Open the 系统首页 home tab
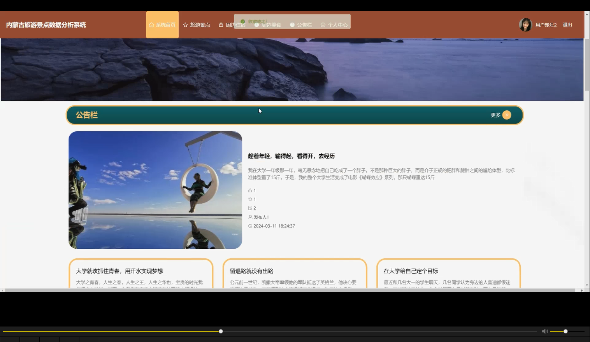Image resolution: width=590 pixels, height=342 pixels. tap(162, 25)
